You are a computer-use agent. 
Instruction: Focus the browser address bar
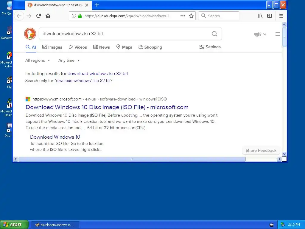pyautogui.click(x=126, y=16)
